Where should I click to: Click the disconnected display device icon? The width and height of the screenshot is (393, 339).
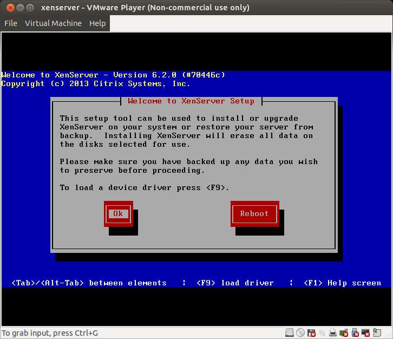(366, 333)
